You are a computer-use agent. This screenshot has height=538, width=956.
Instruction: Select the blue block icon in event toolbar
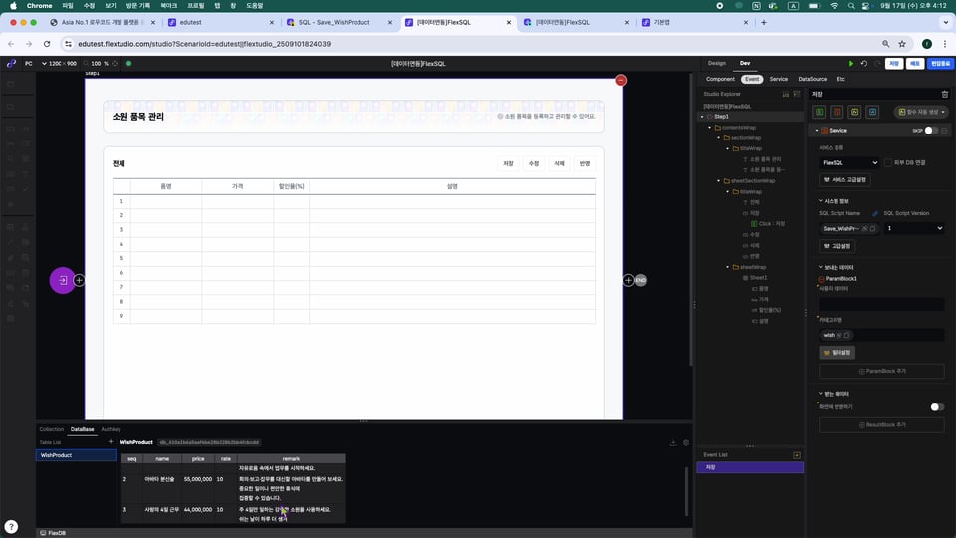[x=872, y=112]
